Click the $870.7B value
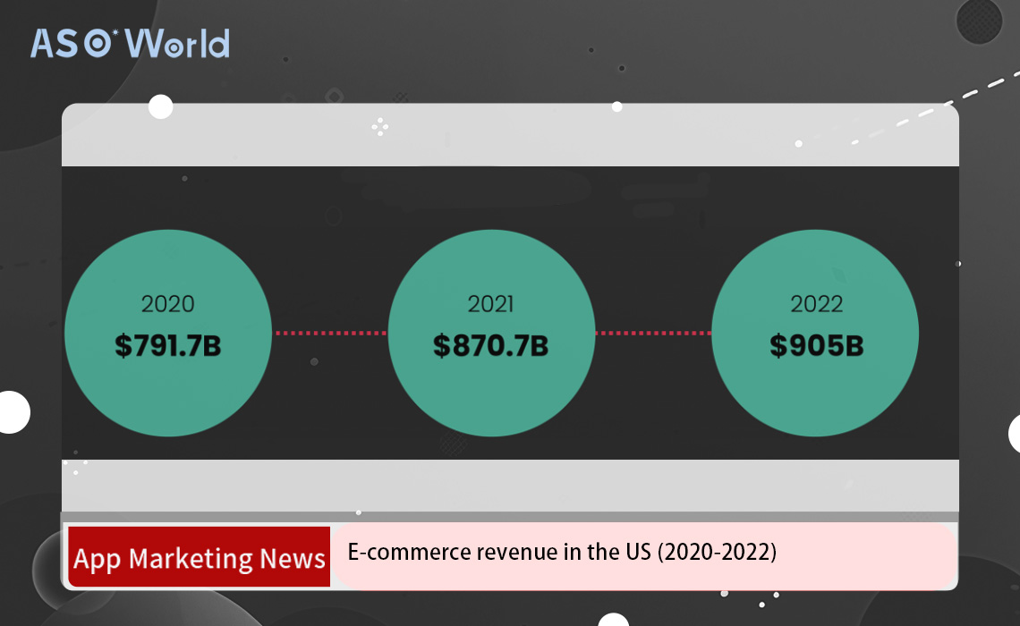The height and width of the screenshot is (626, 1020). [491, 346]
